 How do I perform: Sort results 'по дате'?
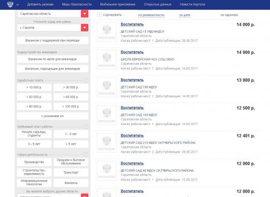(x=185, y=15)
